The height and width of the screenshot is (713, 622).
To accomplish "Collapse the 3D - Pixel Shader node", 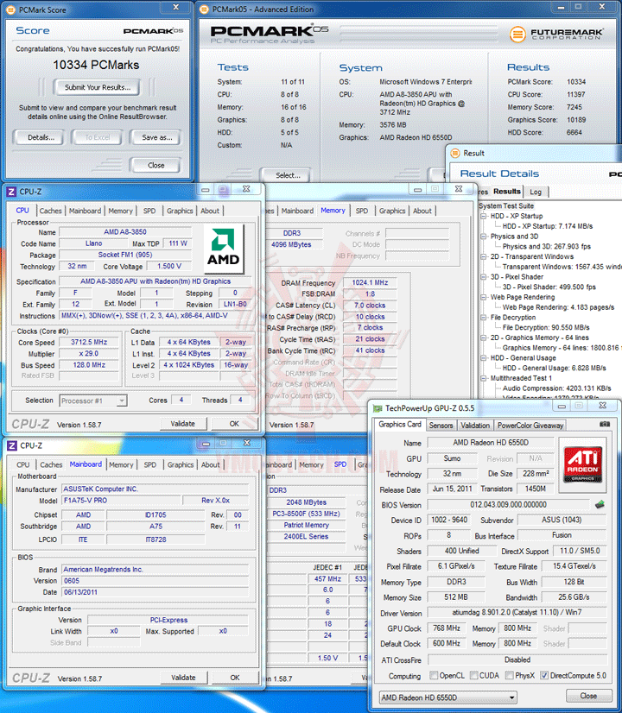I will [484, 277].
